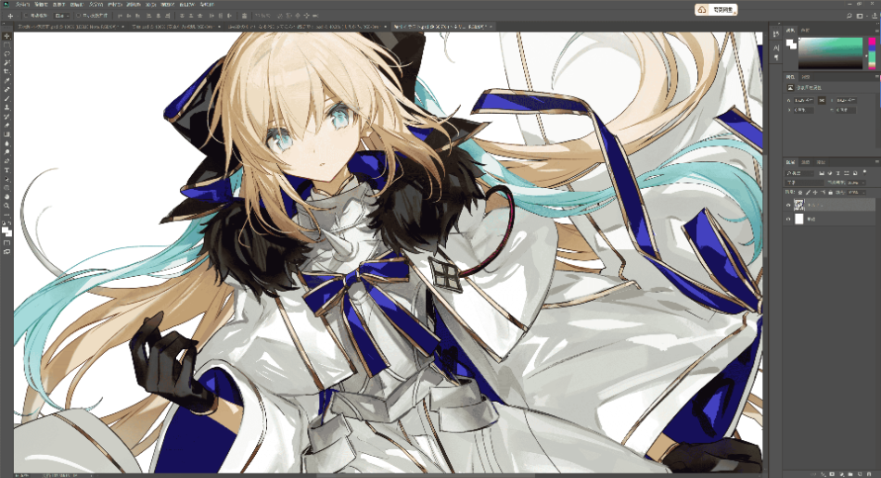Switch to the Swatches tab beside Color
881x478 pixels.
click(805, 30)
